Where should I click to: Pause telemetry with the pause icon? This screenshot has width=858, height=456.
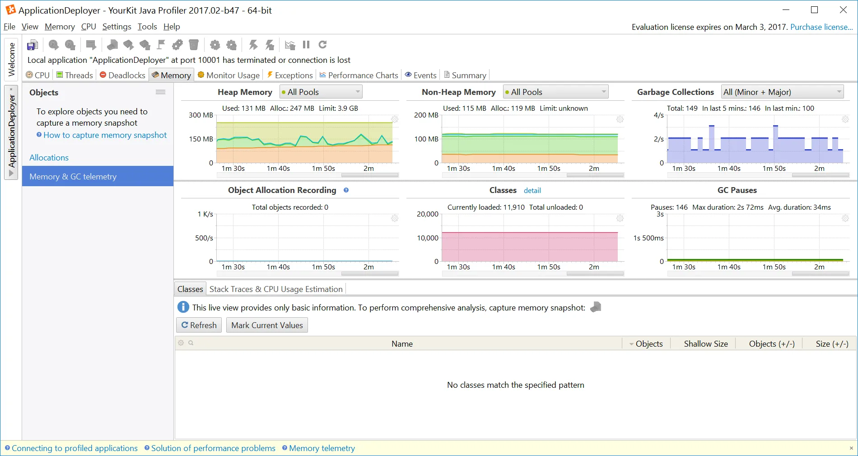tap(306, 45)
